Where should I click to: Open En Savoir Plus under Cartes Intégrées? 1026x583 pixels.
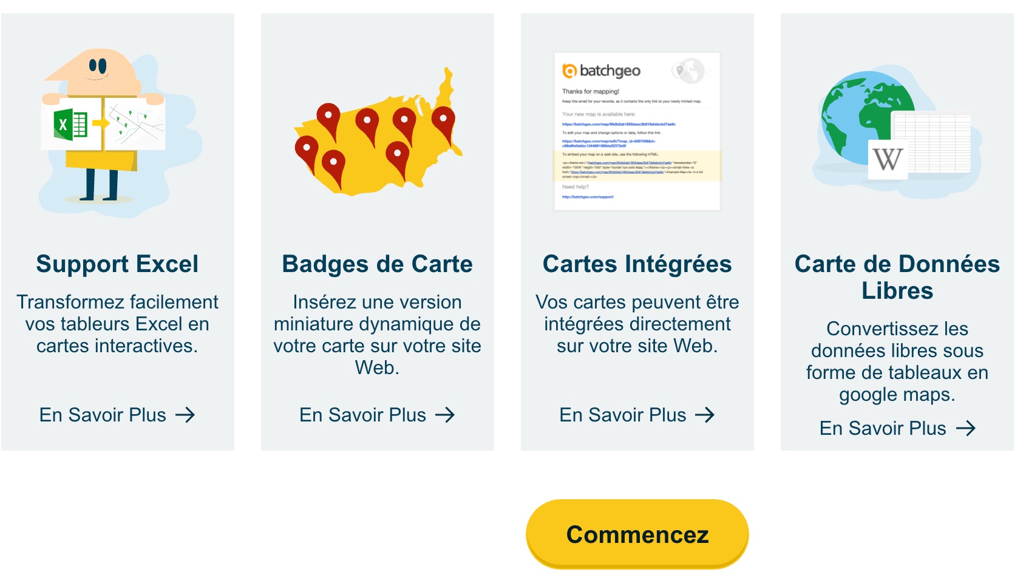coord(621,415)
